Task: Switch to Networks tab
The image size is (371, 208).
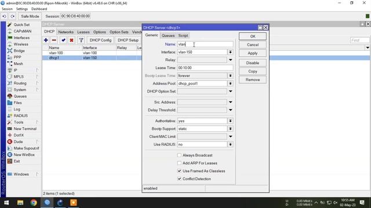Action: [x=66, y=32]
